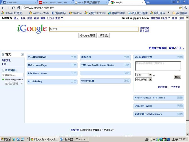Open BBC News - Home gadget menu arrow
The height and width of the screenshot is (142, 189).
click(x=72, y=73)
